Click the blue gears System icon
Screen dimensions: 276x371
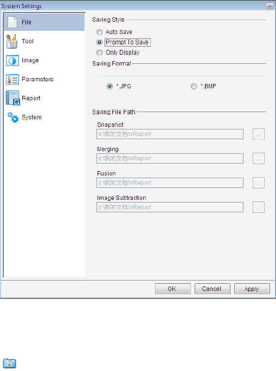click(x=13, y=118)
